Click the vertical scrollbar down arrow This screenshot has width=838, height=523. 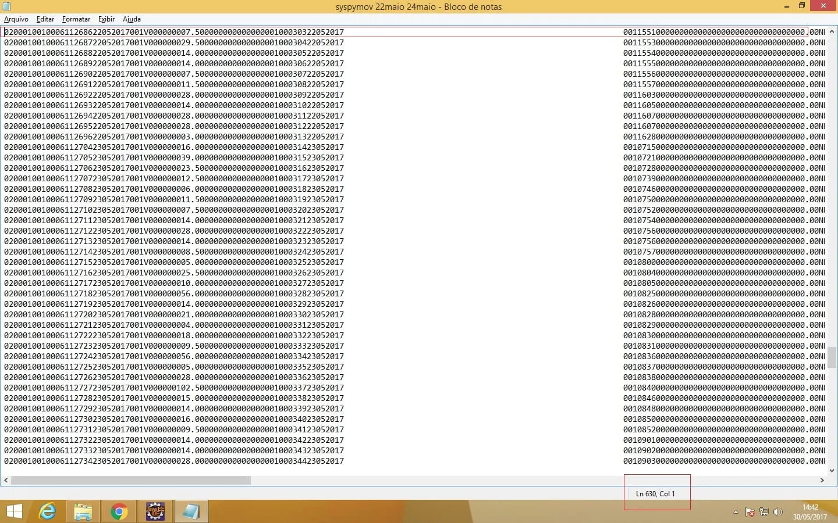pyautogui.click(x=832, y=470)
